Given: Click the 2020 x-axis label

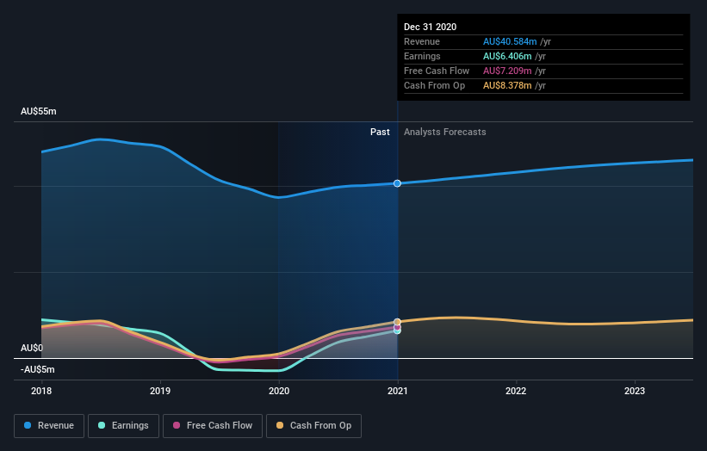Looking at the screenshot, I should [279, 391].
